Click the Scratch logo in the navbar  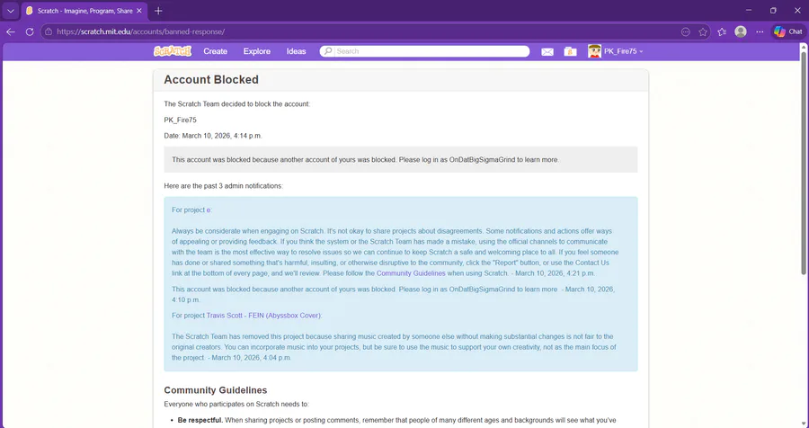173,51
